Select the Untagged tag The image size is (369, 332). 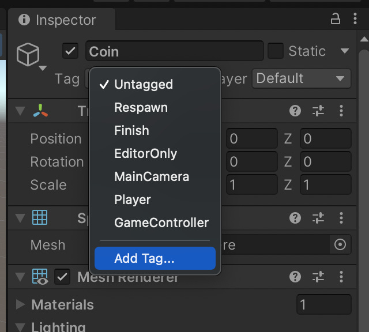click(155, 84)
